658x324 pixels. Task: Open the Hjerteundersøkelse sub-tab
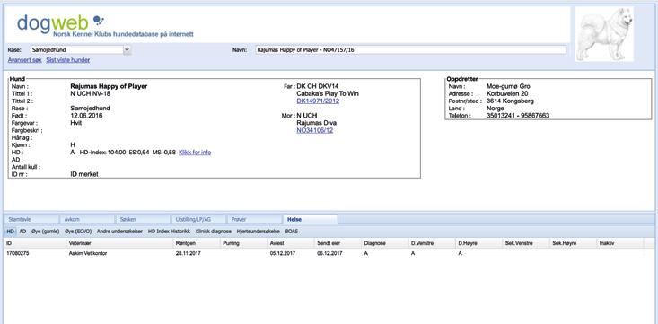(258, 232)
